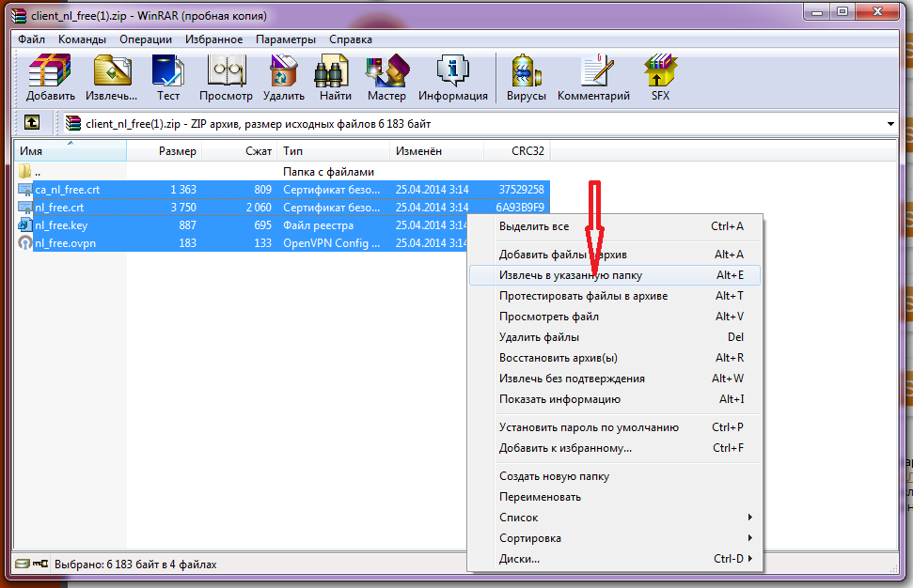This screenshot has width=913, height=588.
Task: Choose Создать новую папку
Action: (x=615, y=475)
